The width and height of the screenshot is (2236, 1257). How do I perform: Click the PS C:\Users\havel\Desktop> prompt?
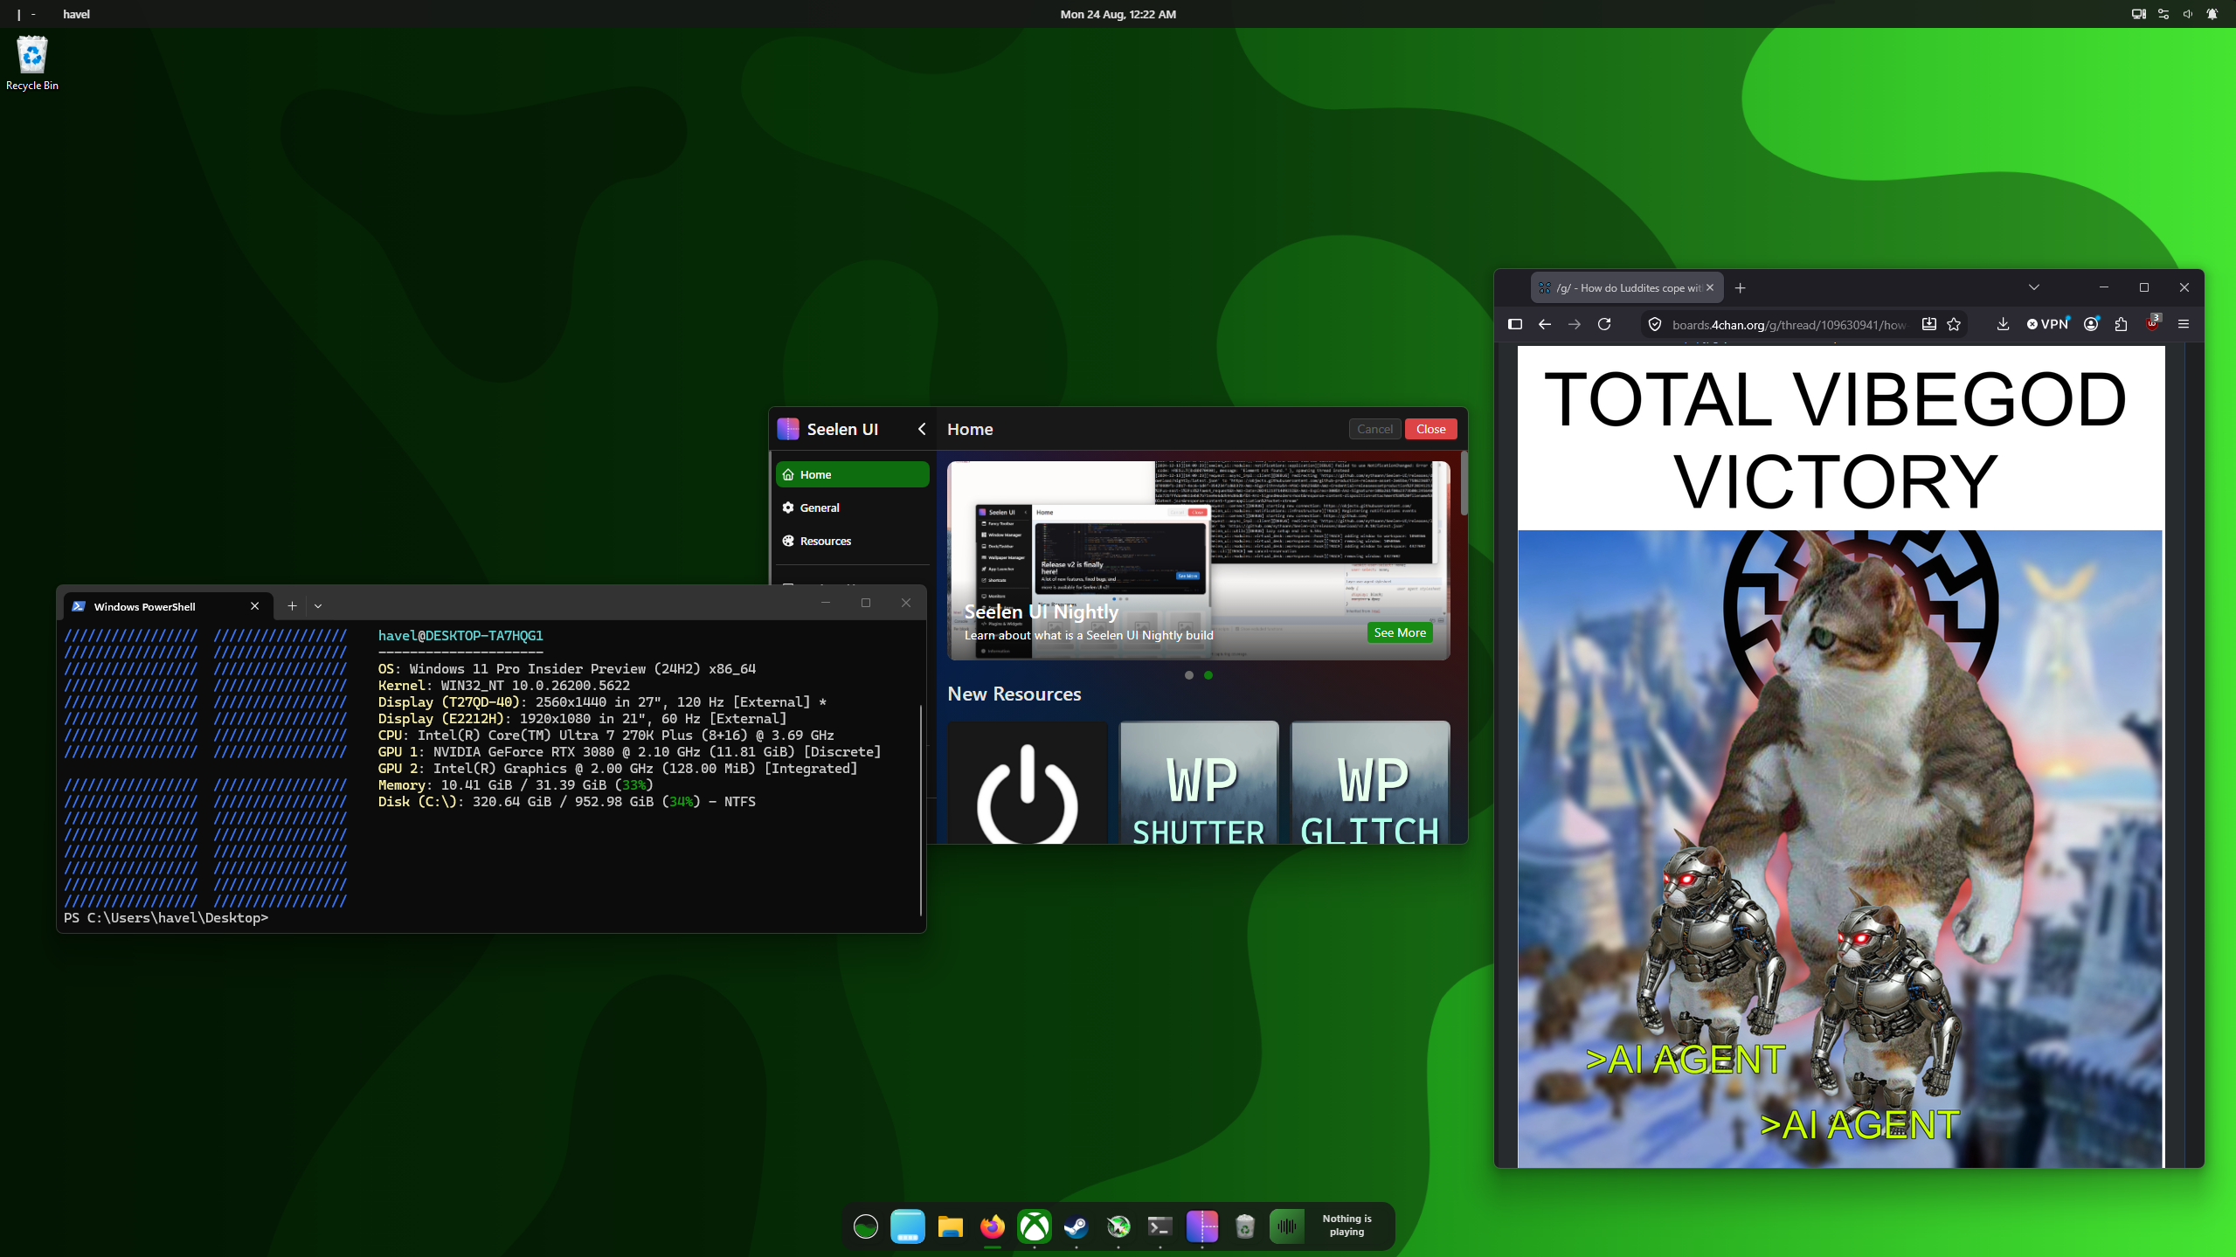[x=166, y=918]
